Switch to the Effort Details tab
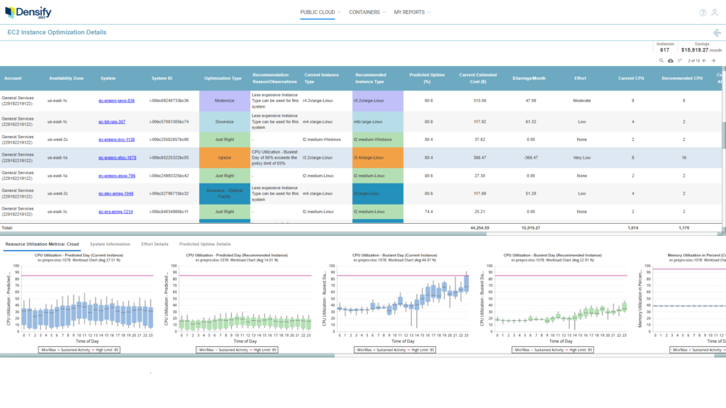Viewport: 726px width, 408px height. point(155,244)
